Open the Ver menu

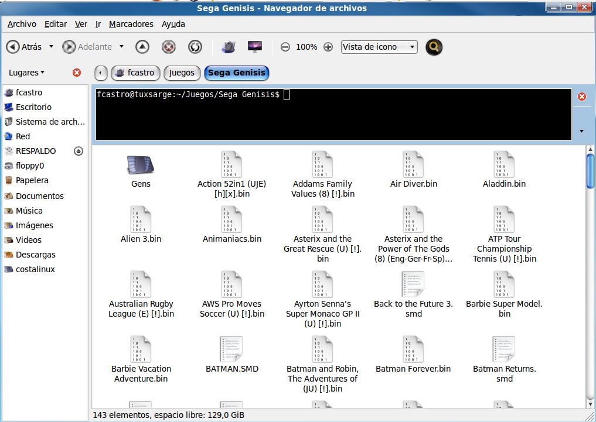coord(81,24)
